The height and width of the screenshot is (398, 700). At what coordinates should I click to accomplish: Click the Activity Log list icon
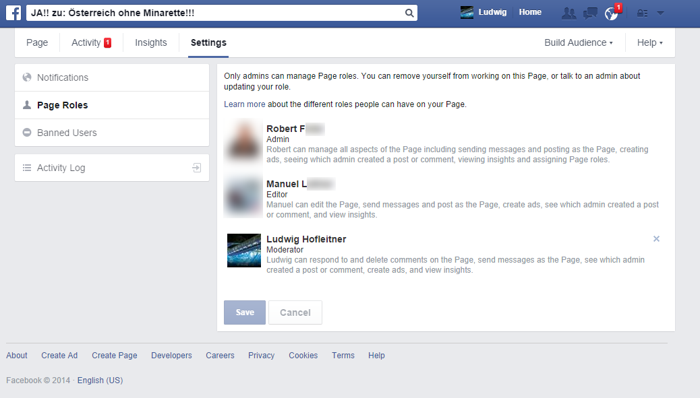pyautogui.click(x=27, y=168)
